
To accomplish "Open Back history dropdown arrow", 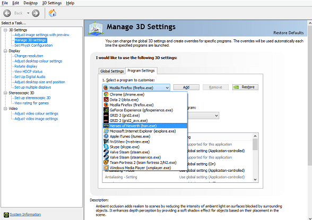I will (28, 13).
